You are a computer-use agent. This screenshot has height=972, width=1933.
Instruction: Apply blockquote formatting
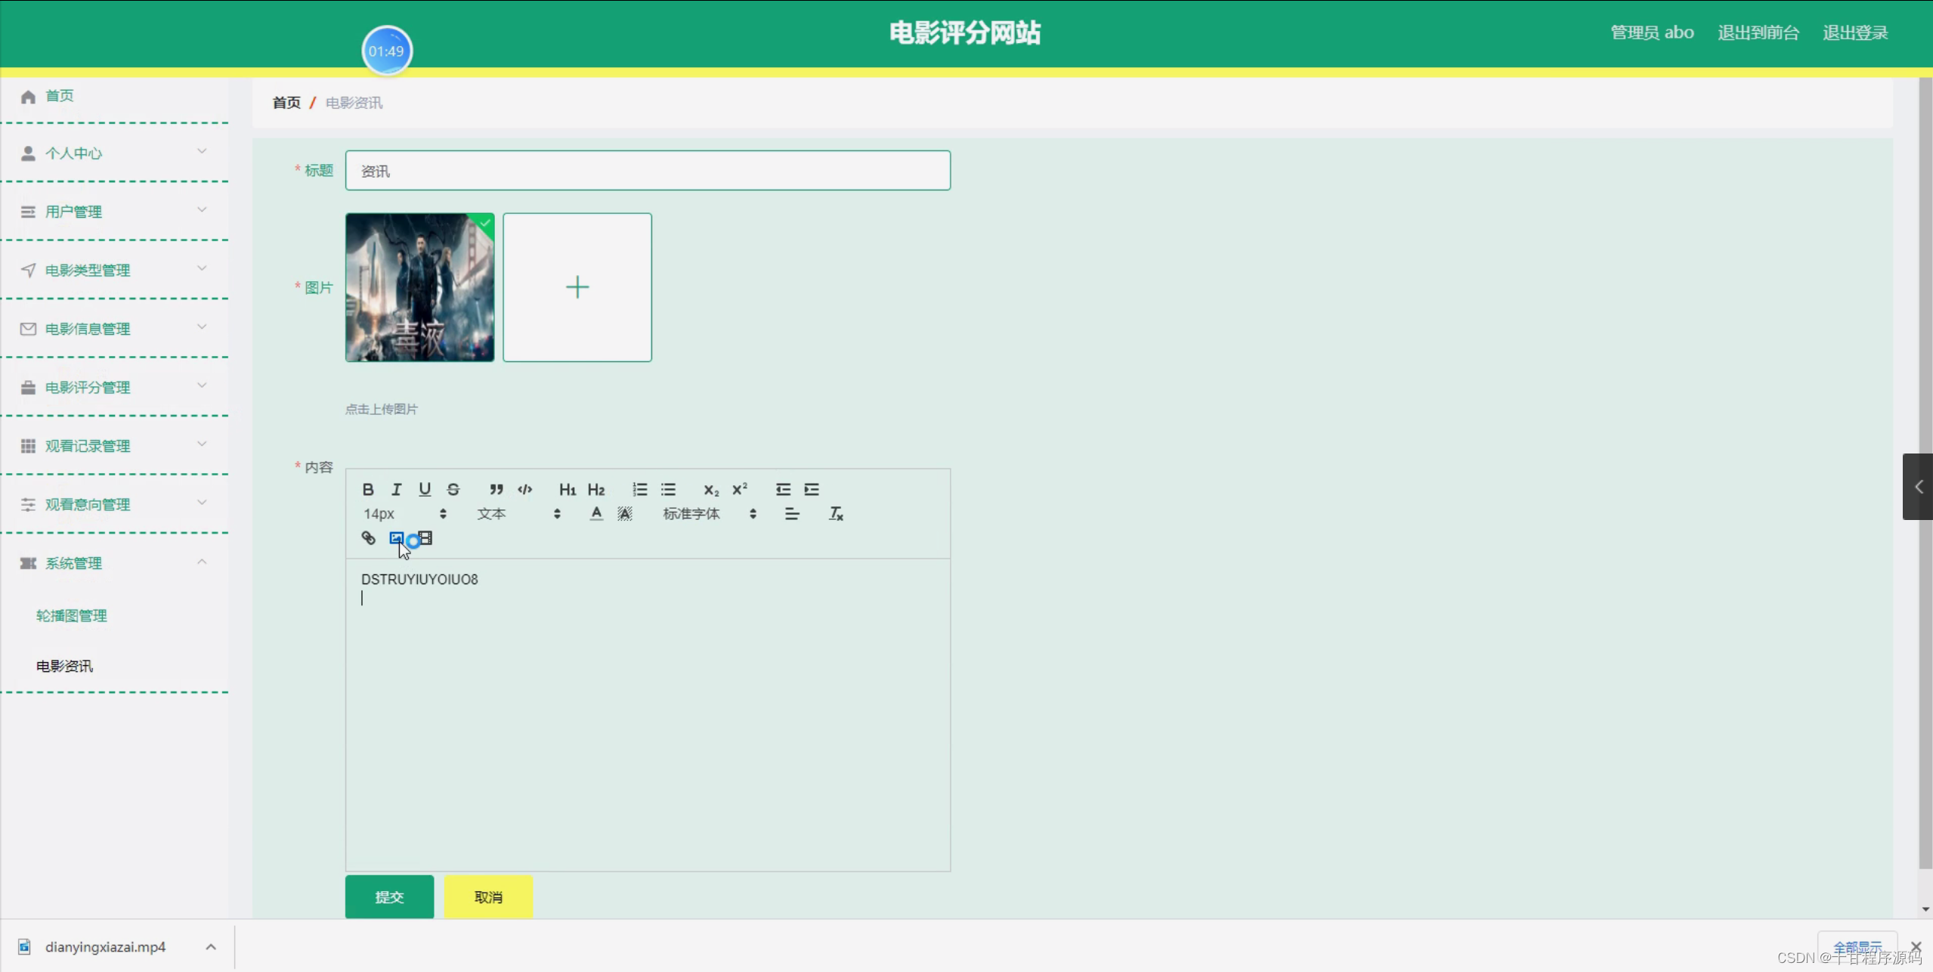(x=496, y=489)
